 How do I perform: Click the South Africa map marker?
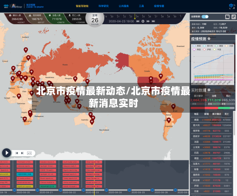[25, 119]
